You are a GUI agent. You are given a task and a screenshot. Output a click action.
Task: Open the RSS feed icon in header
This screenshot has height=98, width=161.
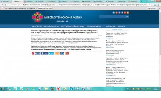[x=128, y=13]
